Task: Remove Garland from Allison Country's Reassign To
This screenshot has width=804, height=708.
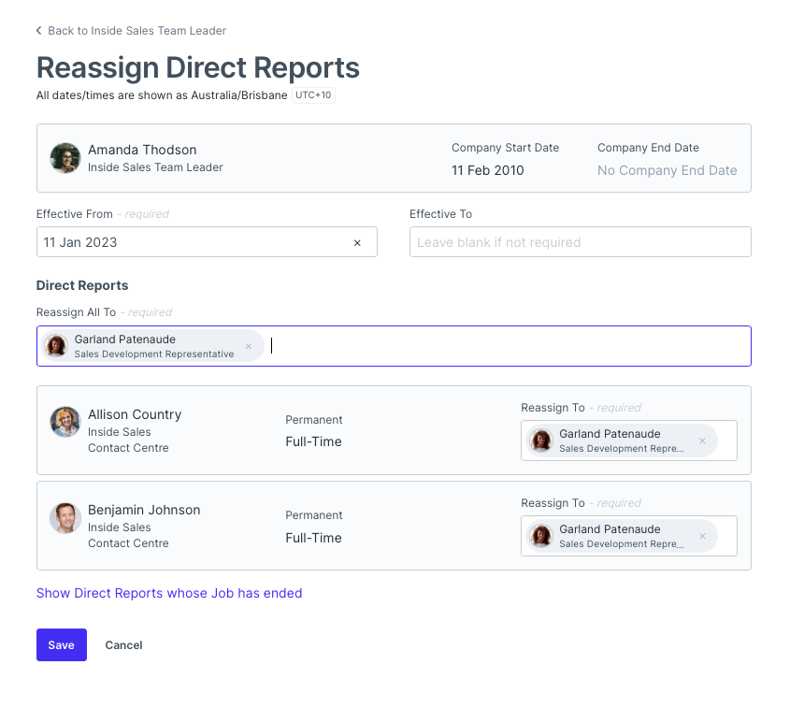Action: pyautogui.click(x=702, y=440)
